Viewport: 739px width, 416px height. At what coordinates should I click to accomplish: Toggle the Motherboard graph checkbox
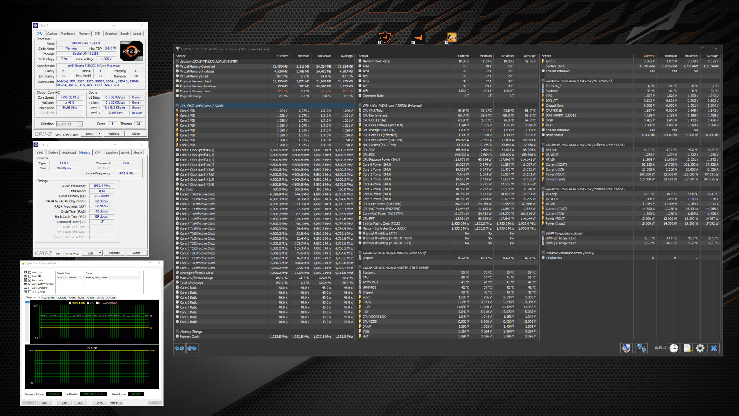(70, 303)
